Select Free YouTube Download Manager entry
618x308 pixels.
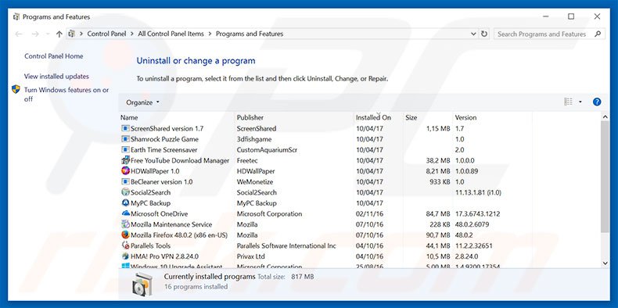click(180, 160)
